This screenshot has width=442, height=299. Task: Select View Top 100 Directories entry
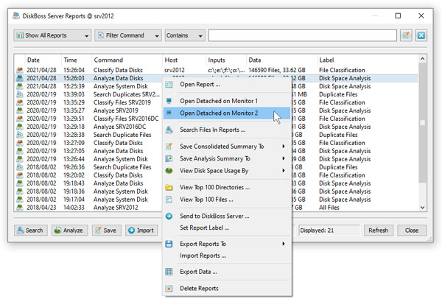227,187
